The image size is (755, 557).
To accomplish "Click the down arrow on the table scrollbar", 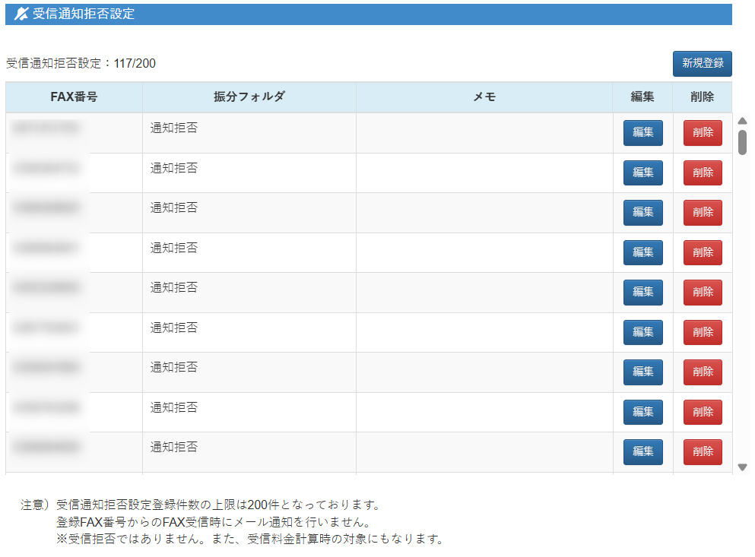I will click(x=742, y=467).
